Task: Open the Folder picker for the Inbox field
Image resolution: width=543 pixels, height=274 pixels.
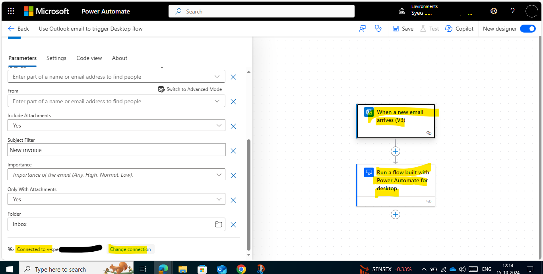Action: click(x=218, y=224)
